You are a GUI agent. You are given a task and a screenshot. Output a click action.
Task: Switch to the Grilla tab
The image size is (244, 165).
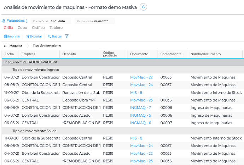point(8,28)
